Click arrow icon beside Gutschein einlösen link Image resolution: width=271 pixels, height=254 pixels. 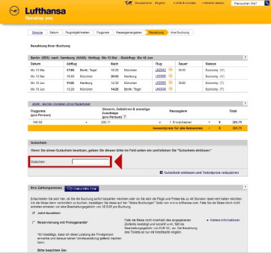[x=161, y=173]
